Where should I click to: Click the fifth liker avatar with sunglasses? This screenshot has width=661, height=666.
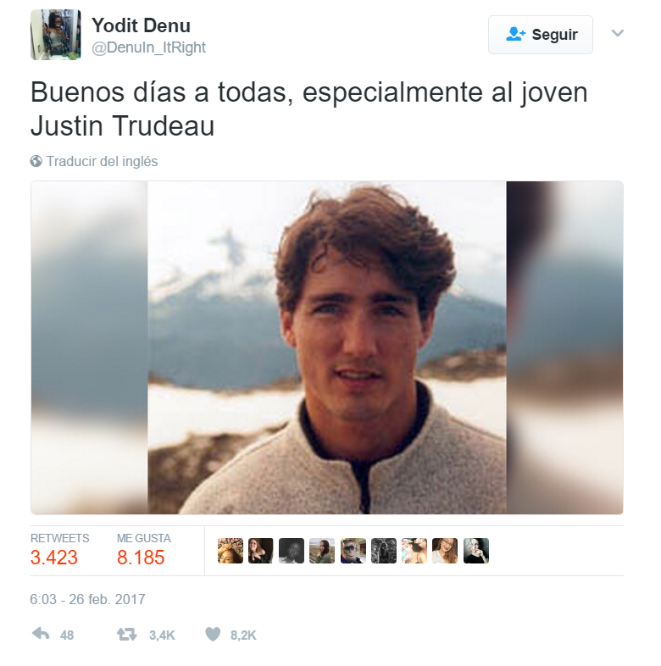(x=353, y=551)
